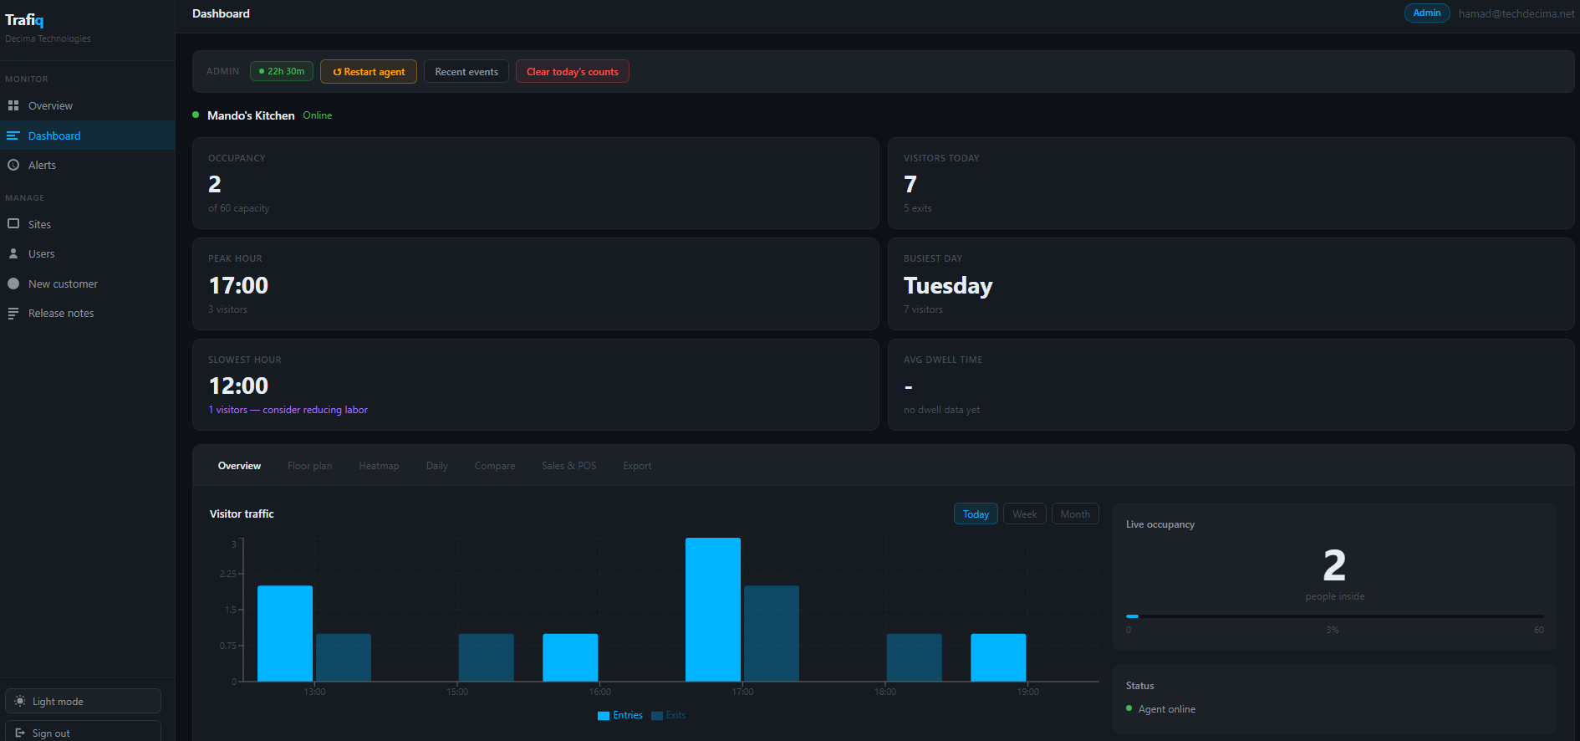Switch visitor traffic to Week

[1024, 514]
